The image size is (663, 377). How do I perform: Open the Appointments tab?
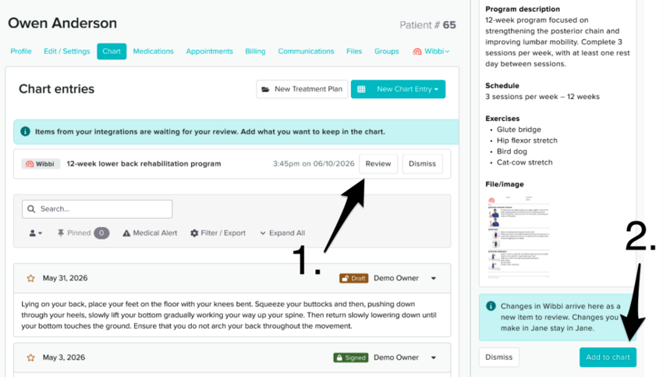[209, 52]
